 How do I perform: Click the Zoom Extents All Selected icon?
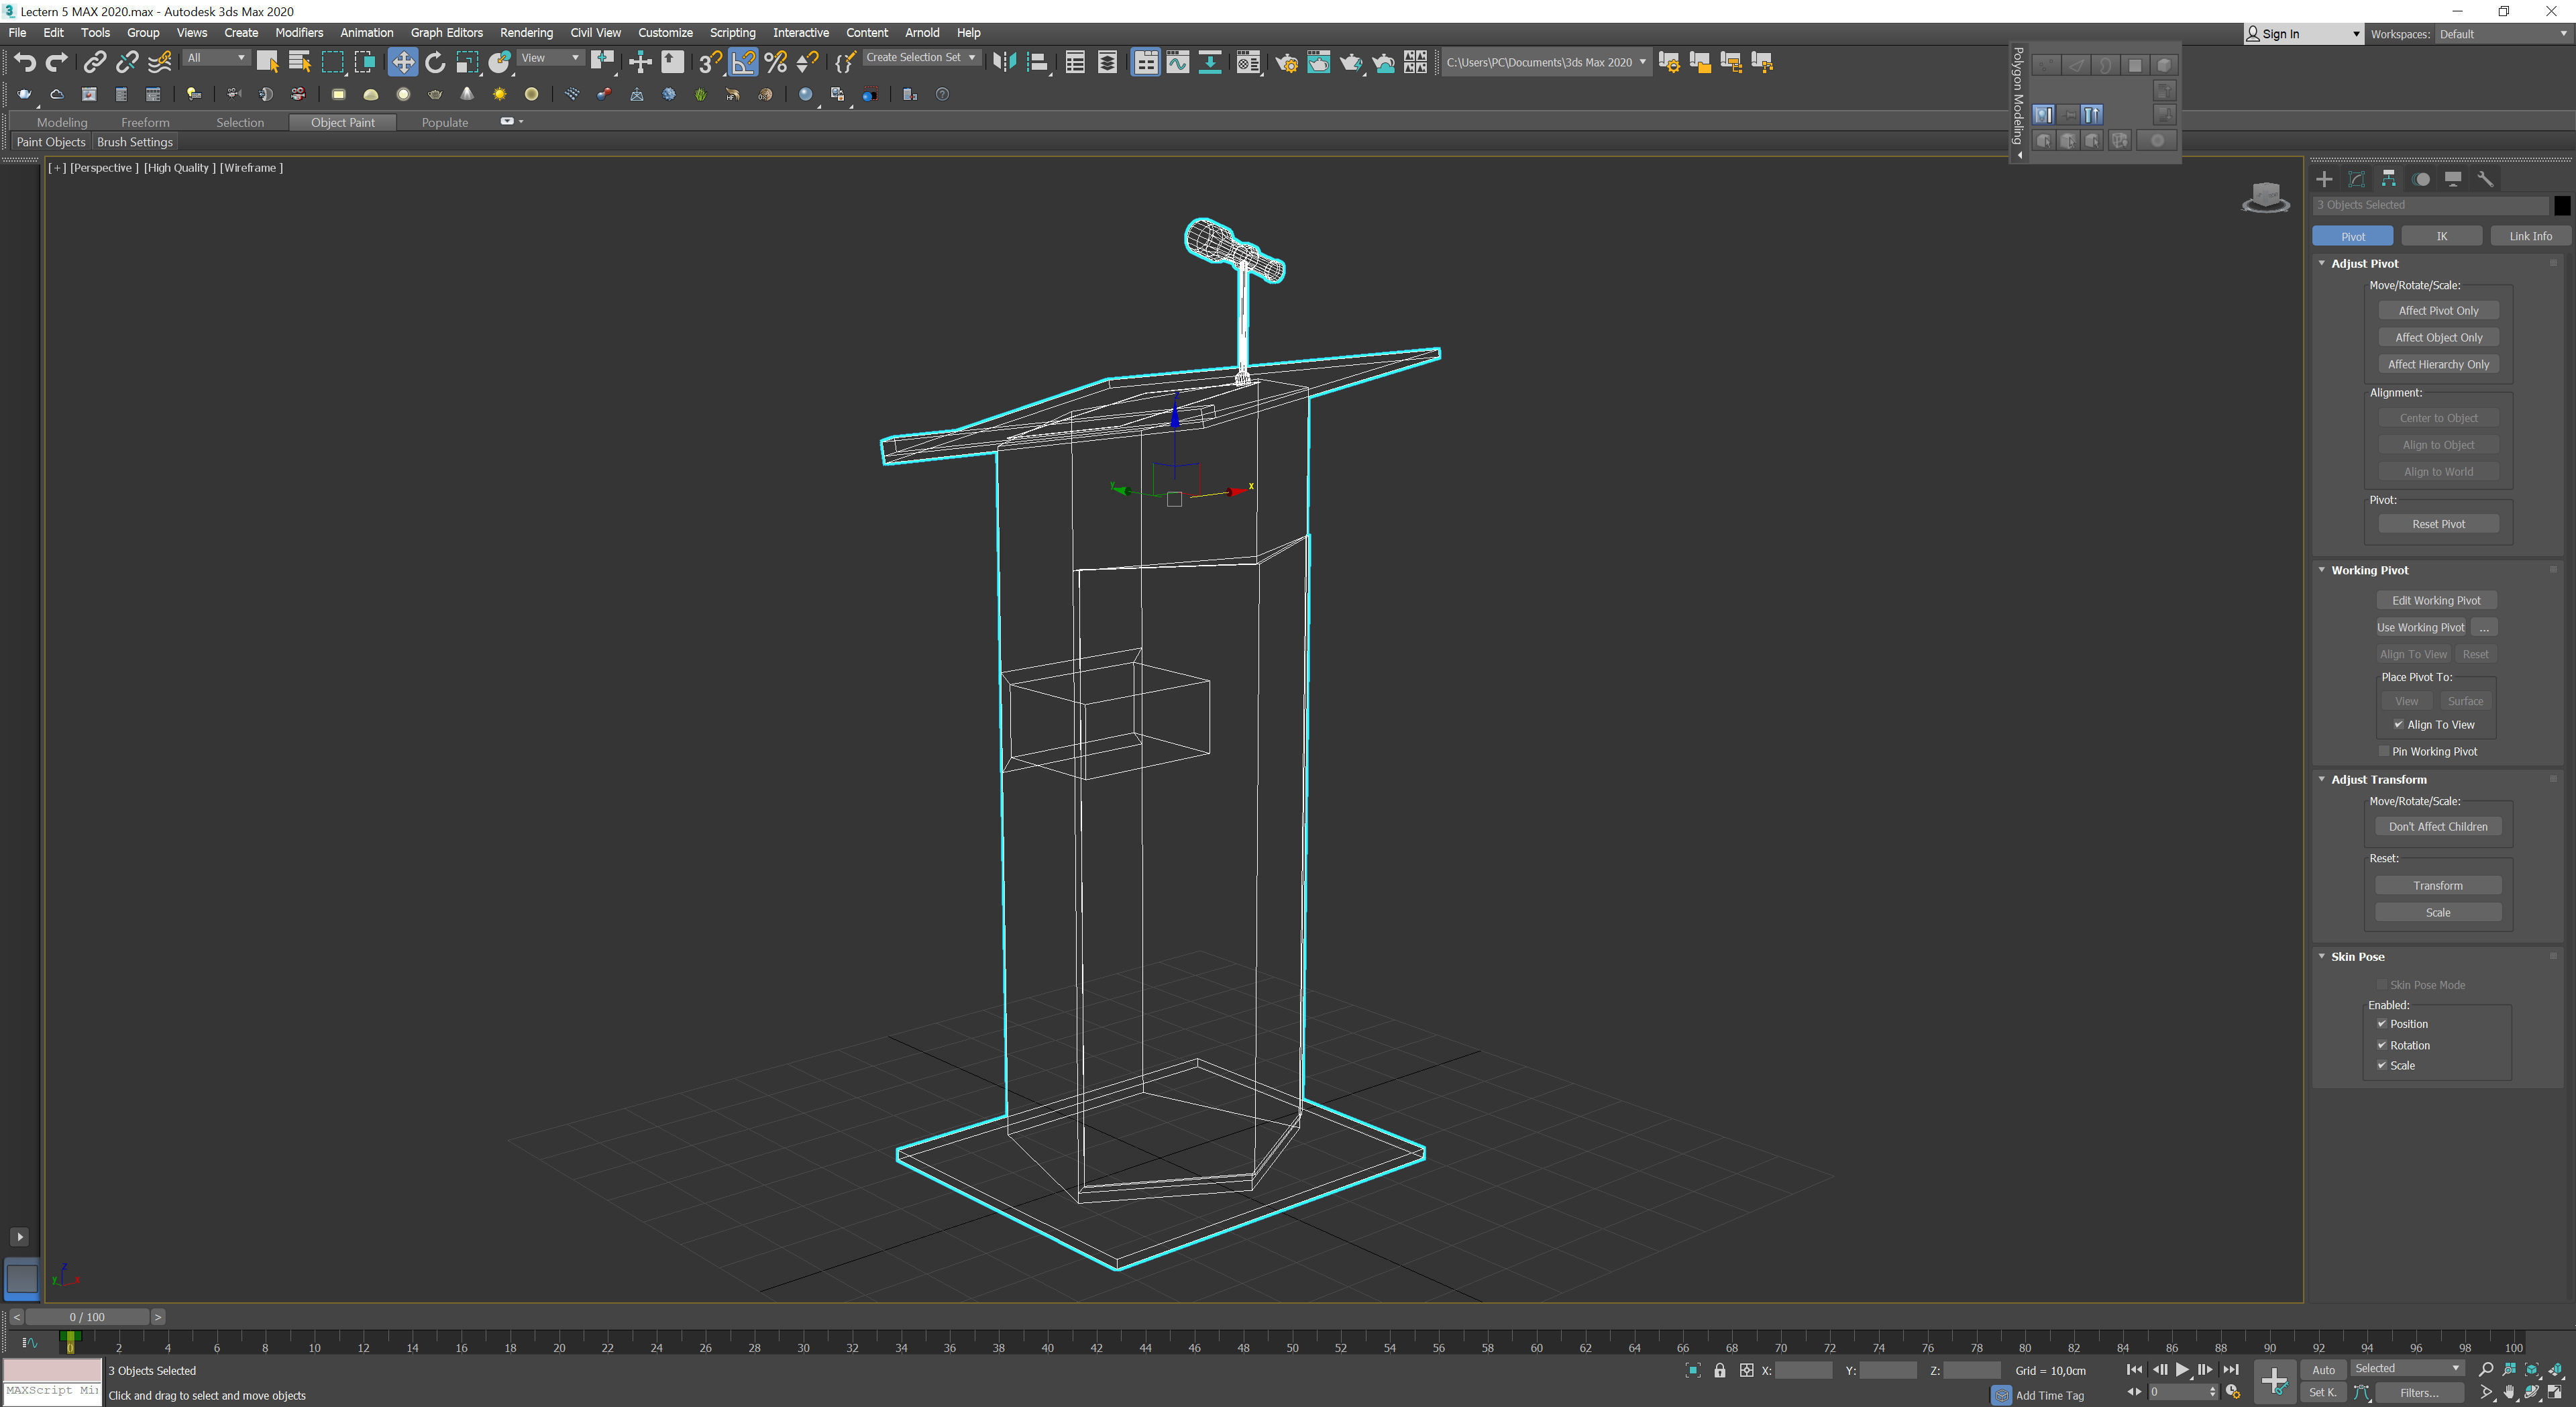point(2555,1369)
